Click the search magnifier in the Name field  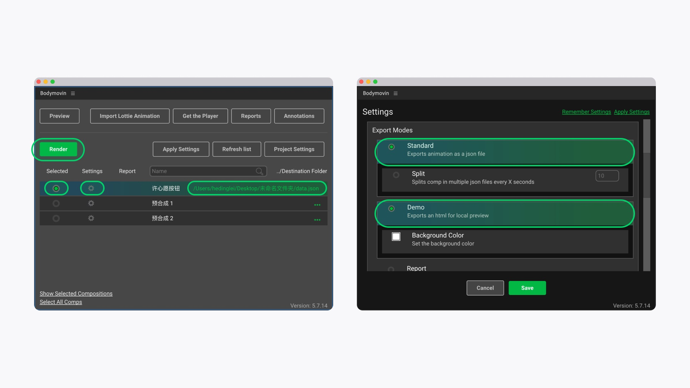pyautogui.click(x=259, y=171)
